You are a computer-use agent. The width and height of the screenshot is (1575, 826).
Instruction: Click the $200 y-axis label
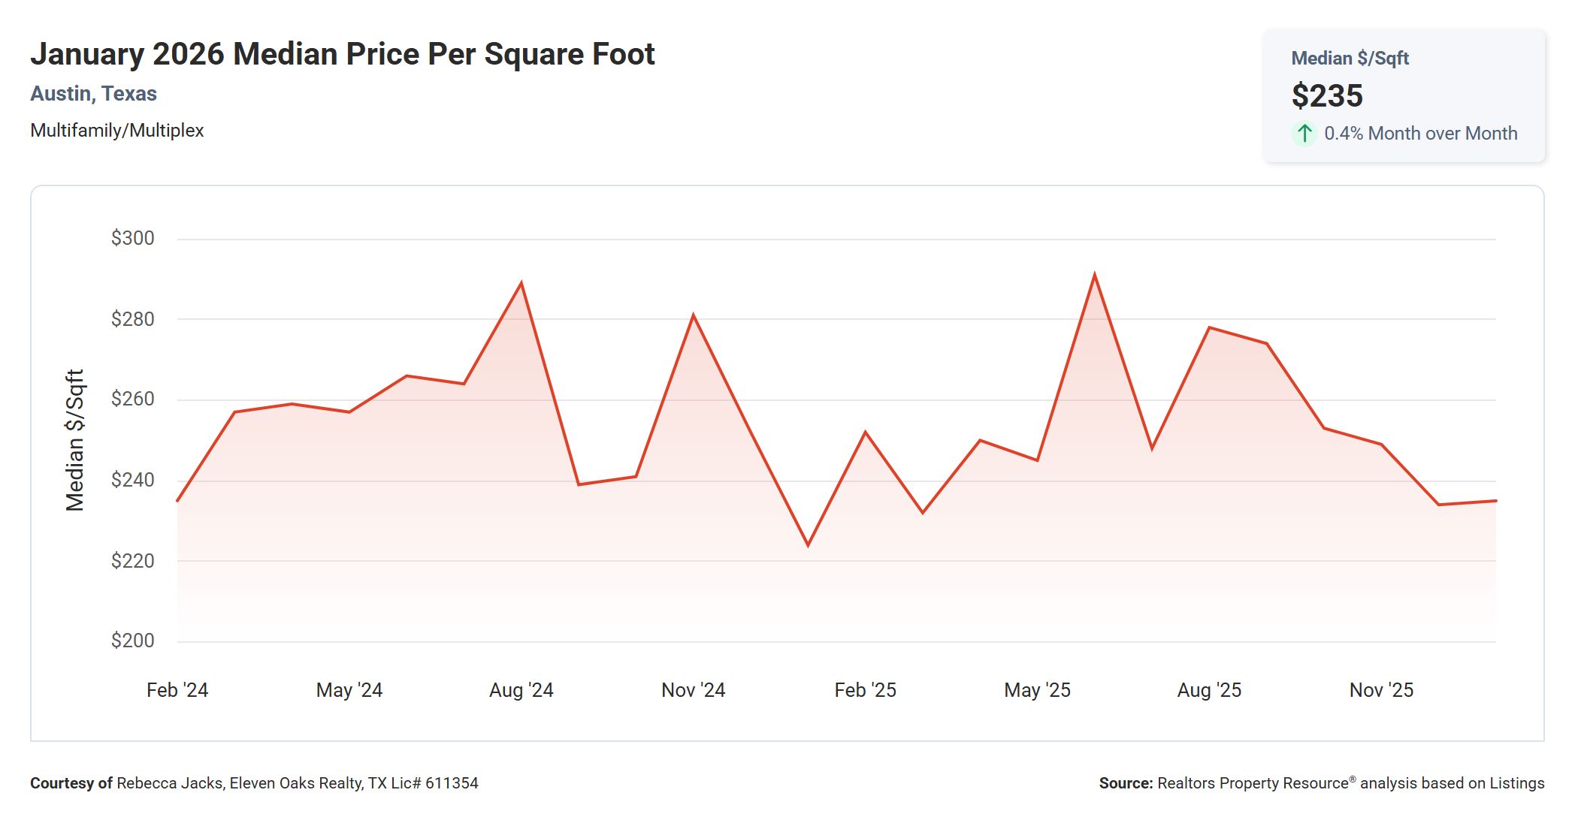coord(132,641)
